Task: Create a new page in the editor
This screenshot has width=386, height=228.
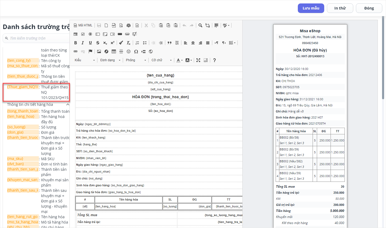Action: tap(106, 25)
